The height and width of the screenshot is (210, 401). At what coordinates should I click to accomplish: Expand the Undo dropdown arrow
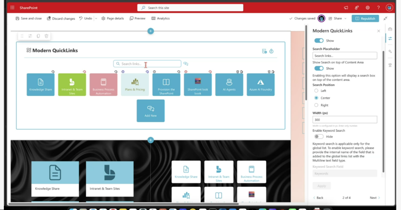point(96,18)
